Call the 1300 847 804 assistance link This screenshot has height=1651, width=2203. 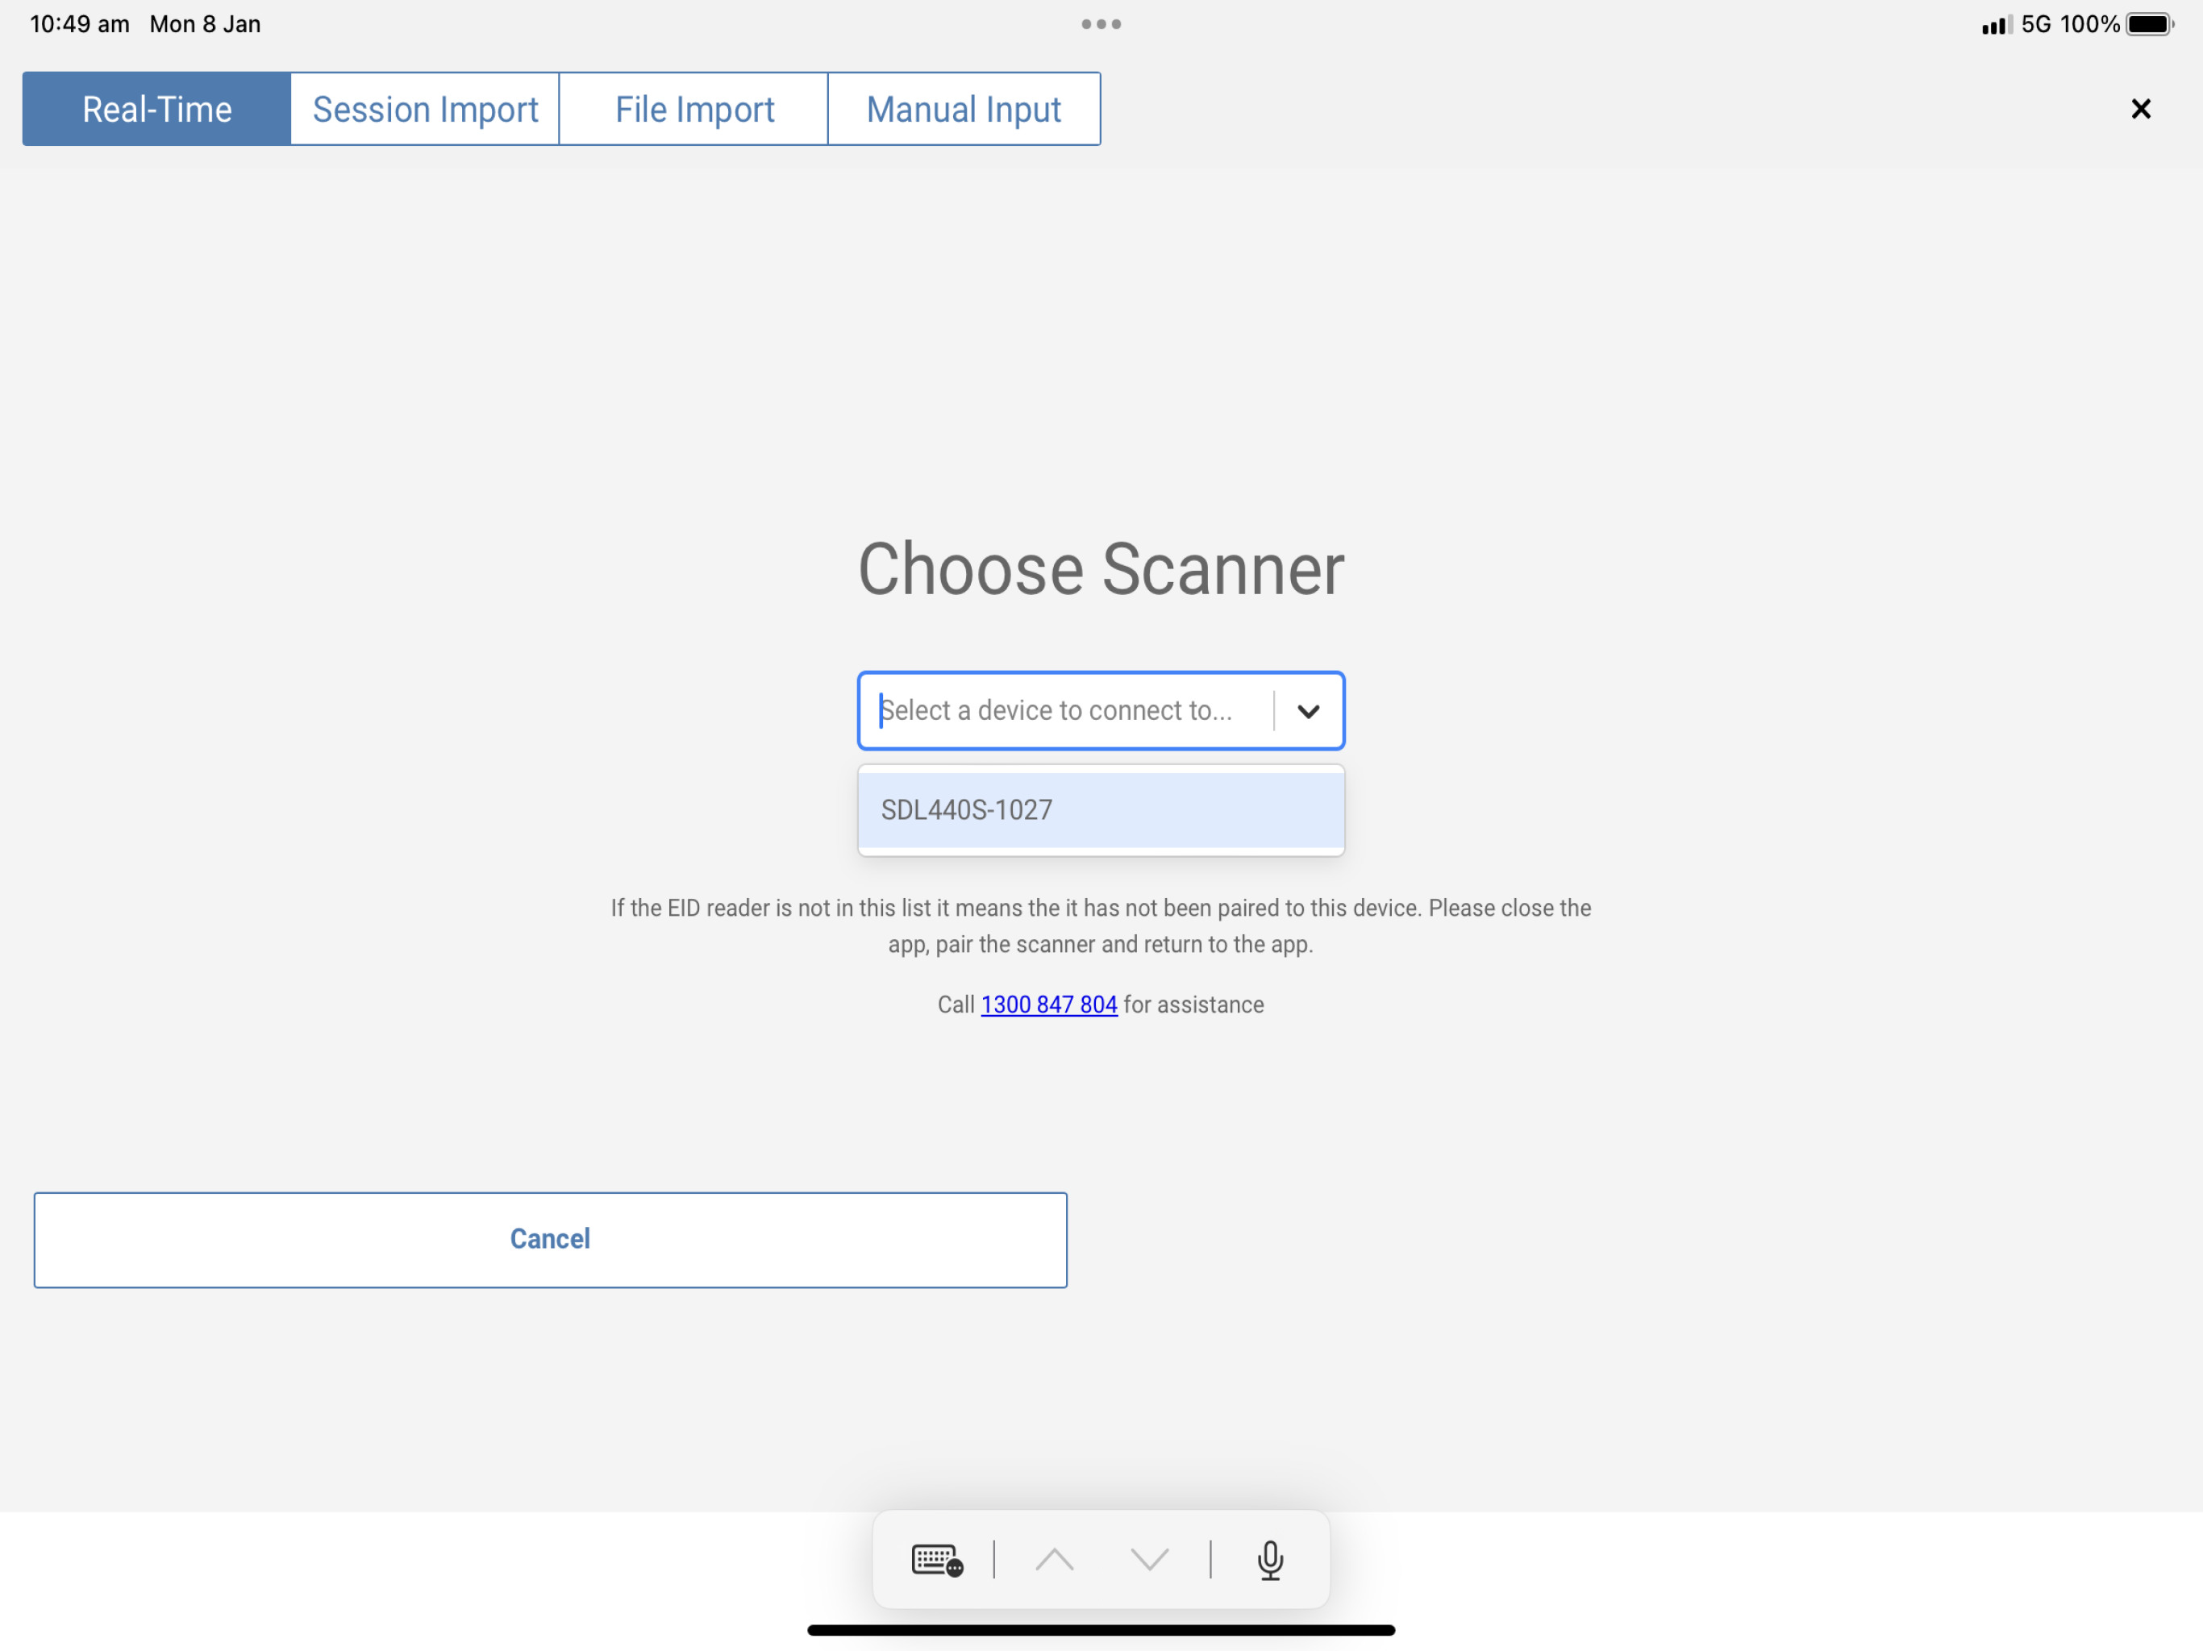[x=1049, y=1004]
